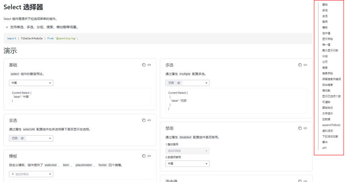Open the 显示已选项个数 section
Image resolution: width=345 pixels, height=182 pixels.
tap(331, 96)
